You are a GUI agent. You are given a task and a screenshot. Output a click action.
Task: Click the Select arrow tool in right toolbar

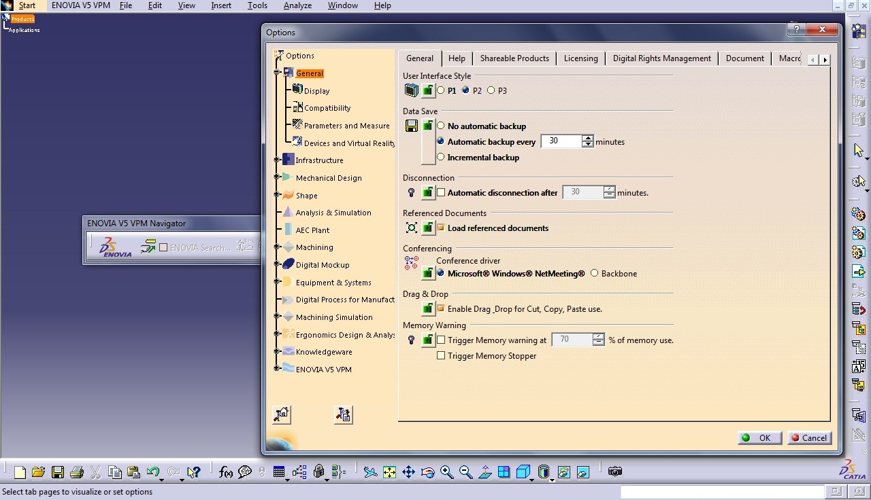[859, 150]
